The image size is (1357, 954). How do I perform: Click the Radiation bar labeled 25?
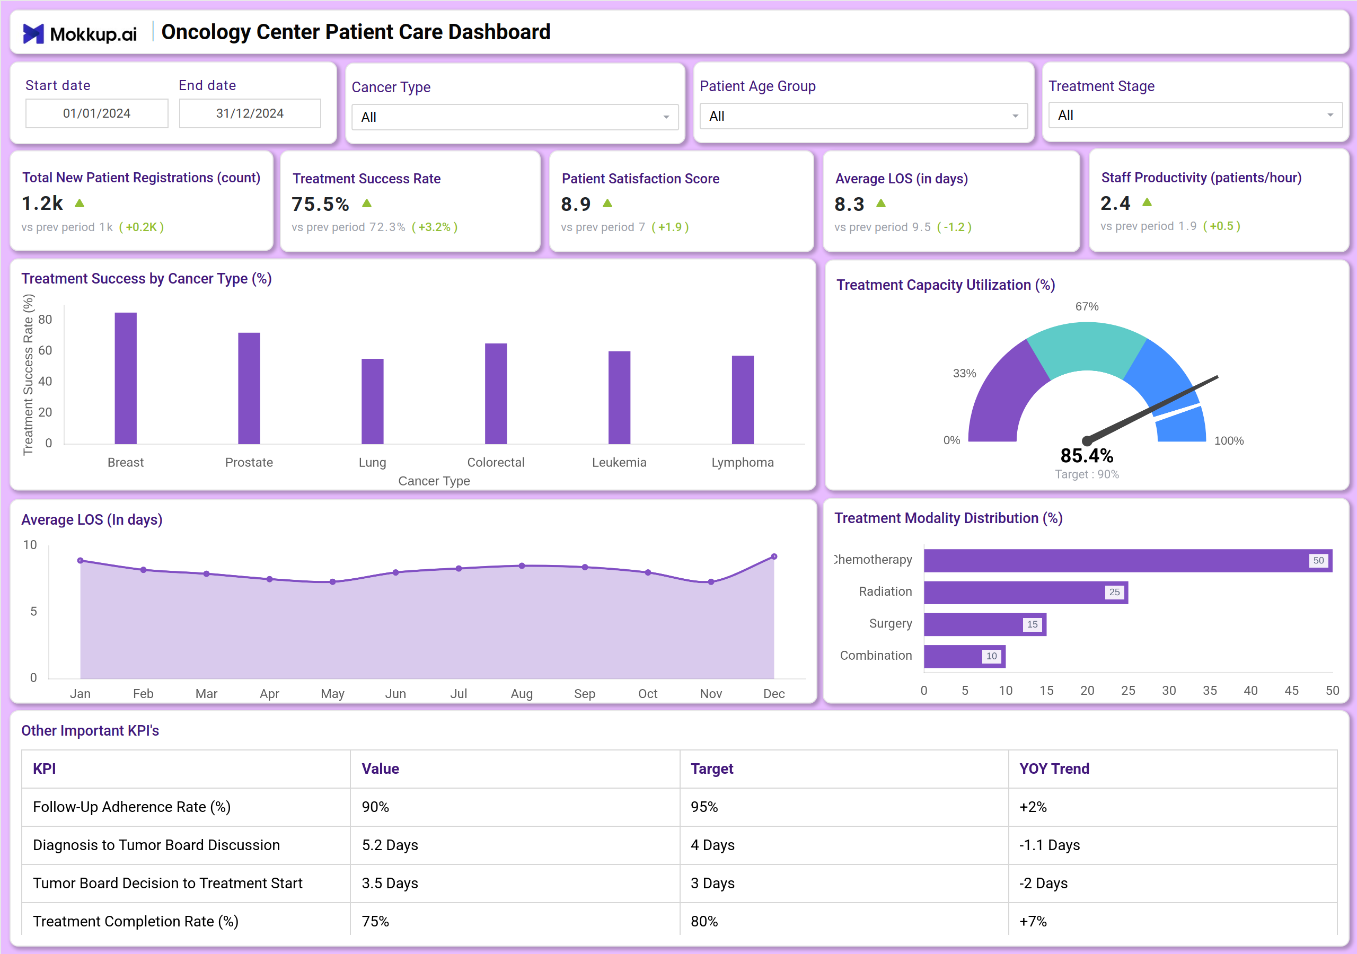pyautogui.click(x=1026, y=592)
